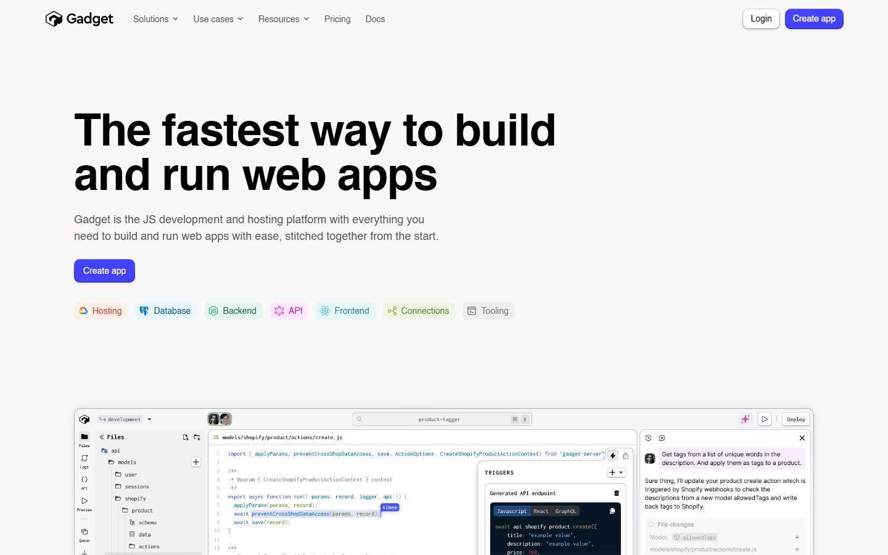Click the product-tagger command palette field

coord(441,419)
